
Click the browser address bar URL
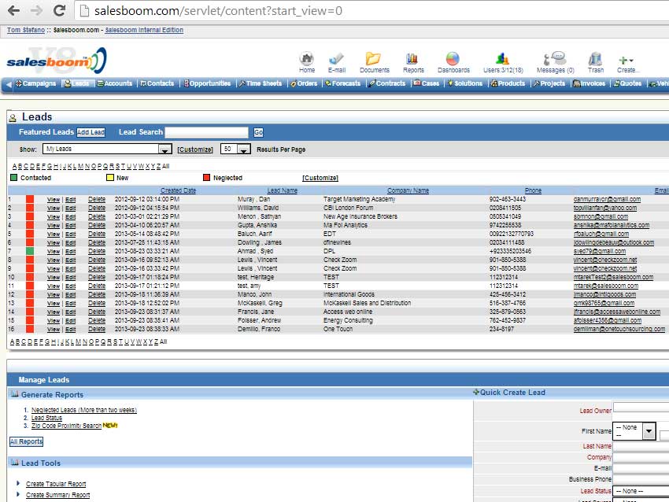click(x=218, y=11)
